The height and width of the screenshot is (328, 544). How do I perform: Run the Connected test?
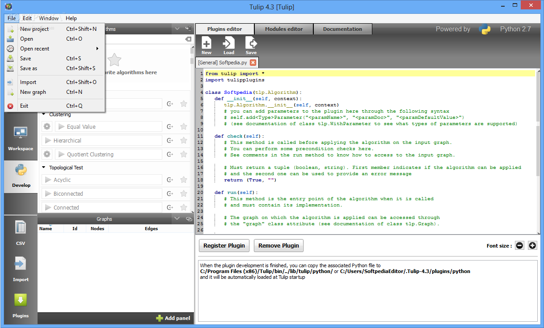click(x=102, y=207)
